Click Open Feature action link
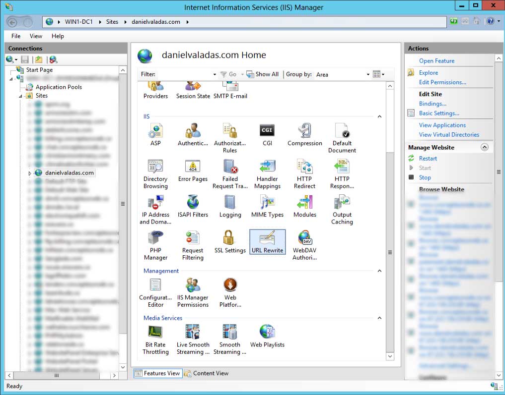505x395 pixels. 436,61
